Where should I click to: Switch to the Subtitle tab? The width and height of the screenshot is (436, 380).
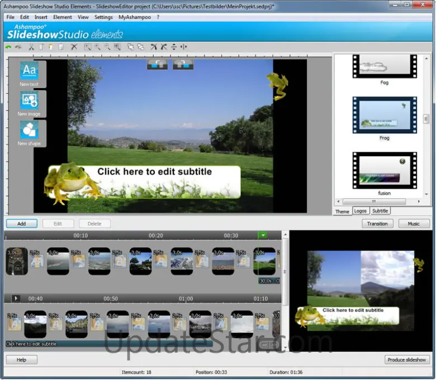pos(380,211)
